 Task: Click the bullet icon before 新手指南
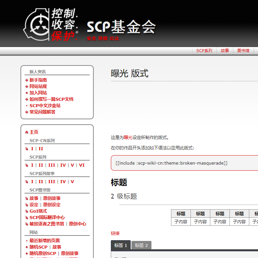point(27,80)
